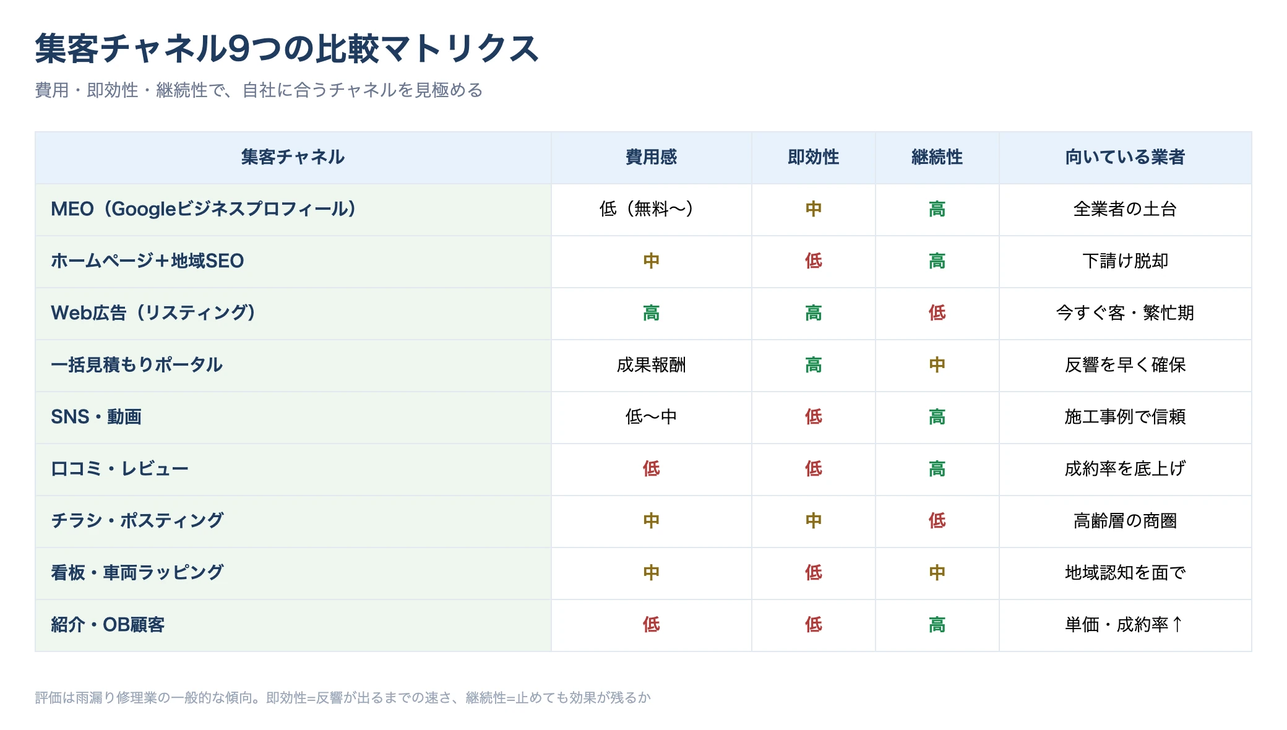Click the subtitle 費用・即効性・継続性で、自社に合うチャネルを見極める
This screenshot has width=1287, height=730.
click(259, 90)
